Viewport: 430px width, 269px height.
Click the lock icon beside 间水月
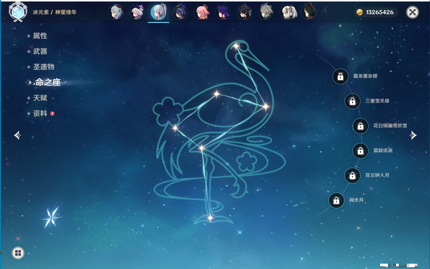click(336, 200)
